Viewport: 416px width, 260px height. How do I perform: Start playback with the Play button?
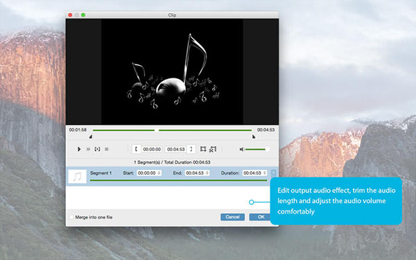(79, 149)
